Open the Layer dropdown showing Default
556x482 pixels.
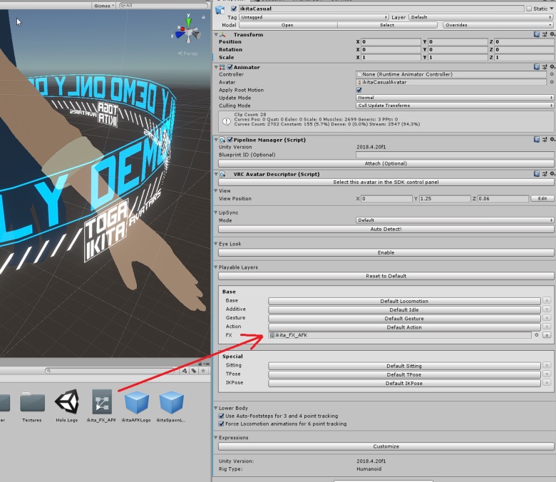(x=481, y=17)
